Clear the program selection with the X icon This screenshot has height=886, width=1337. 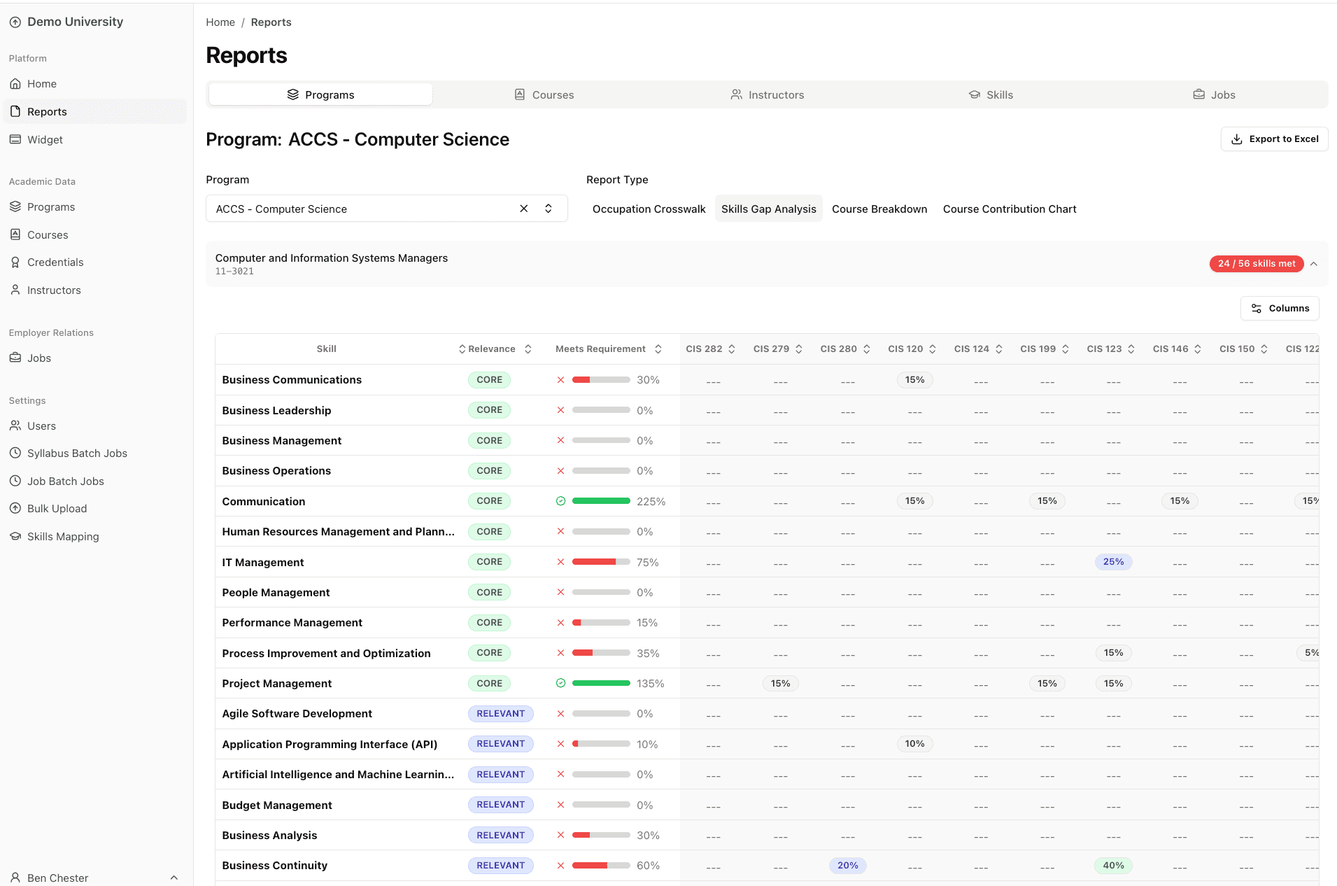[524, 209]
